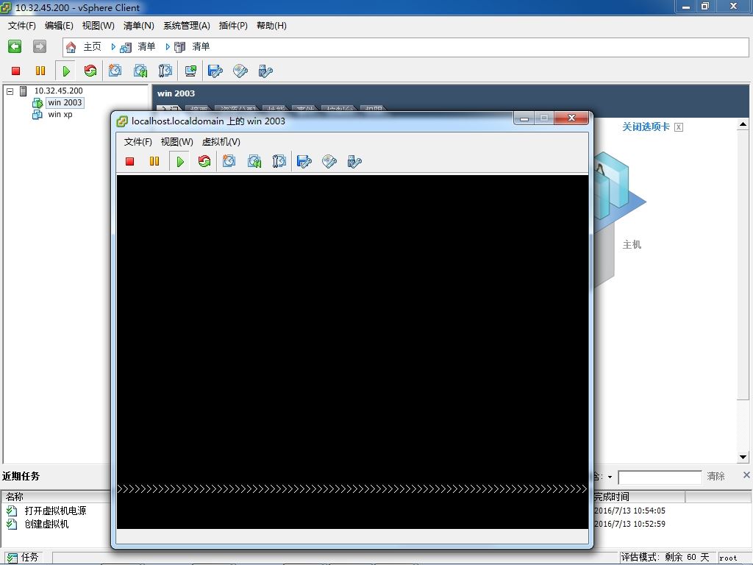Viewport: 753px width, 565px height.
Task: Connect floppy icon in the console window toolbar
Action: click(x=304, y=161)
